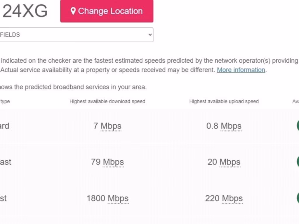Select the 1800 download speed value

96,198
